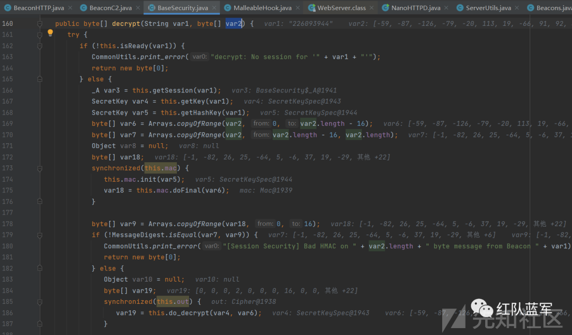
Task: Close the BeaconC2.java tab
Action: coord(138,7)
